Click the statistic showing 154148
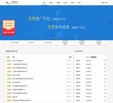Screen dimensions: 113x103 point(99,42)
